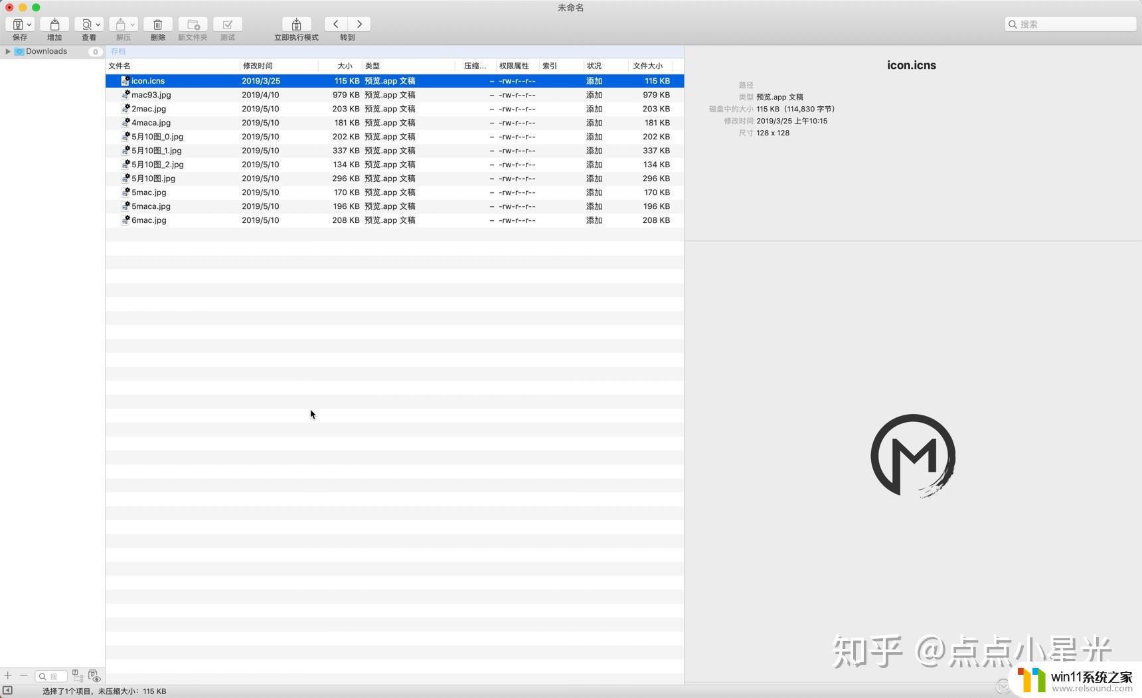1142x698 pixels.
Task: Click the Downloads item count badge
Action: (x=96, y=52)
